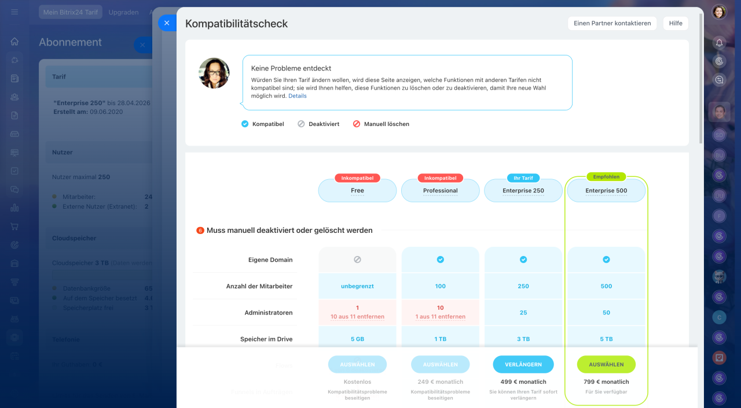Open the shopping cart icon in the left sidebar
Image resolution: width=741 pixels, height=408 pixels.
tap(14, 227)
